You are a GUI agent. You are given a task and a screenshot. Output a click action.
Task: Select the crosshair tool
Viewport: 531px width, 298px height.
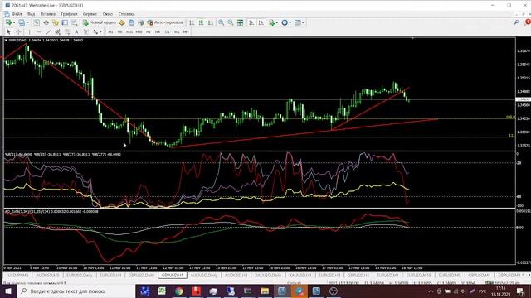(18, 31)
